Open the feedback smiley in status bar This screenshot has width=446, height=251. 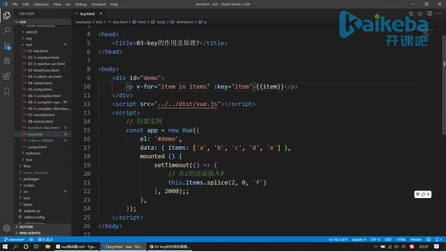(429, 239)
